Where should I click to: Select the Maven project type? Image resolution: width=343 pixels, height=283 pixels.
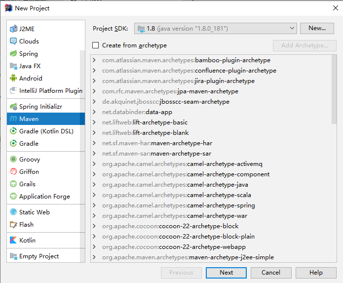coord(46,119)
